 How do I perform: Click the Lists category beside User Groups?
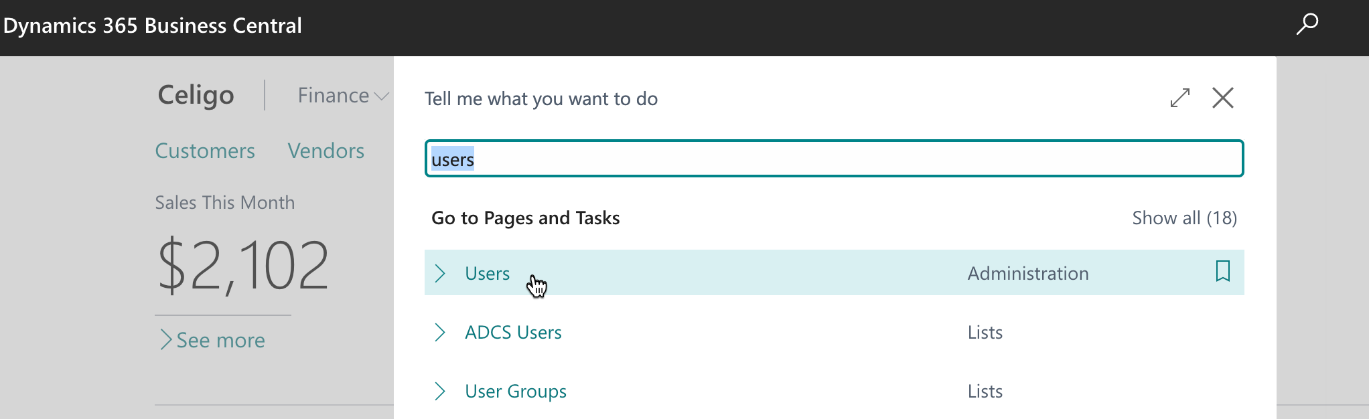985,391
